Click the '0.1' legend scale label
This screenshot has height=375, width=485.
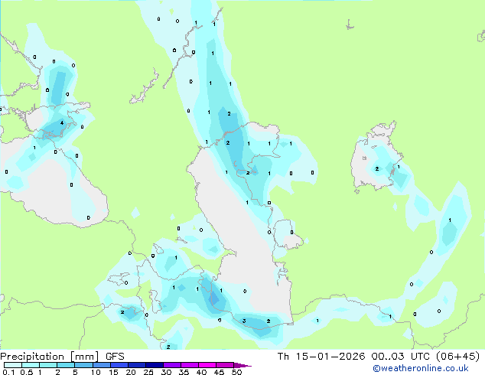click(8, 372)
